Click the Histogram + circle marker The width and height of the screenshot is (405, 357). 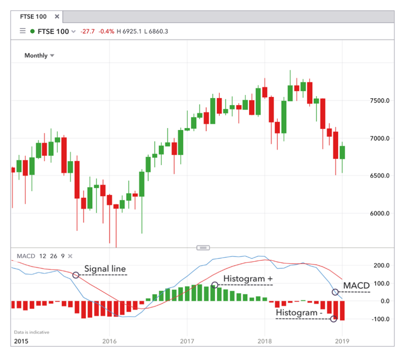click(x=215, y=285)
